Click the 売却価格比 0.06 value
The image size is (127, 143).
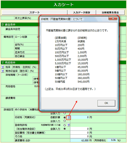click(x=112, y=140)
